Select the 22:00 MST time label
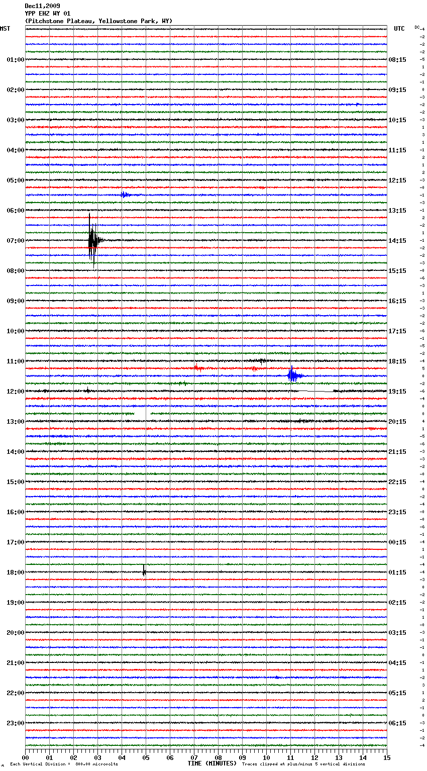The width and height of the screenshot is (427, 771). coord(15,693)
